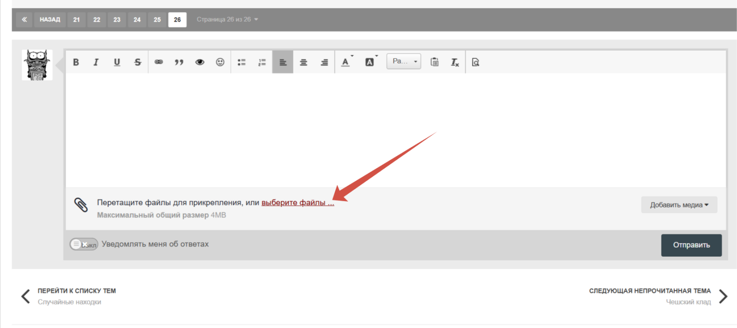Enable notifications about replies toggle
The width and height of the screenshot is (737, 328).
(83, 244)
